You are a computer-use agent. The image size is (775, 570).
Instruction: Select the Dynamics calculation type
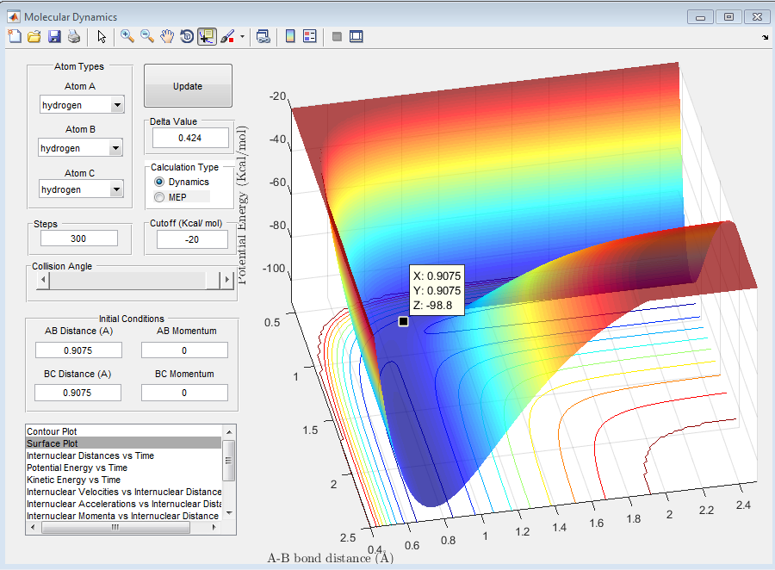[x=159, y=183]
